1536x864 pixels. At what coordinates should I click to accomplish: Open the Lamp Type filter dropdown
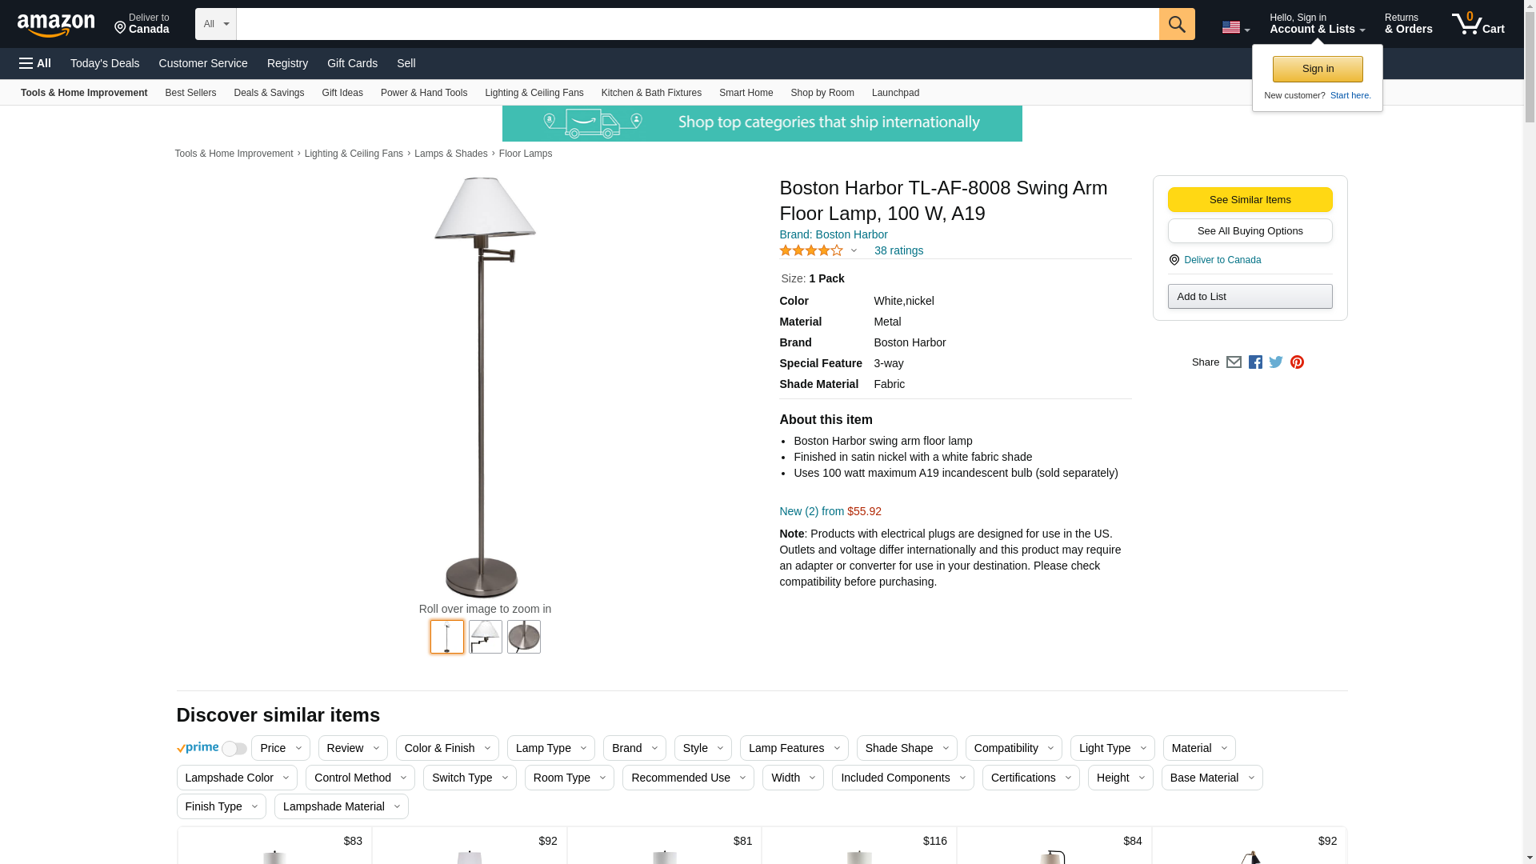coord(550,748)
